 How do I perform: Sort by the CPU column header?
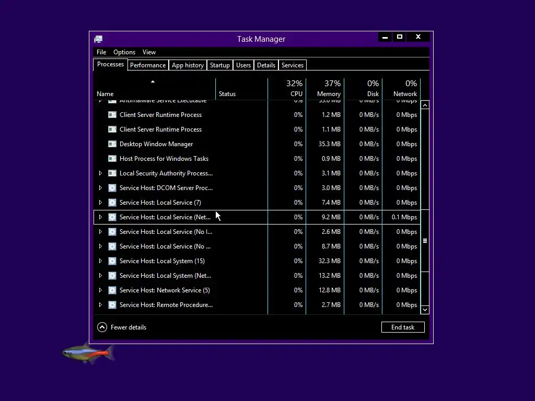coord(287,89)
